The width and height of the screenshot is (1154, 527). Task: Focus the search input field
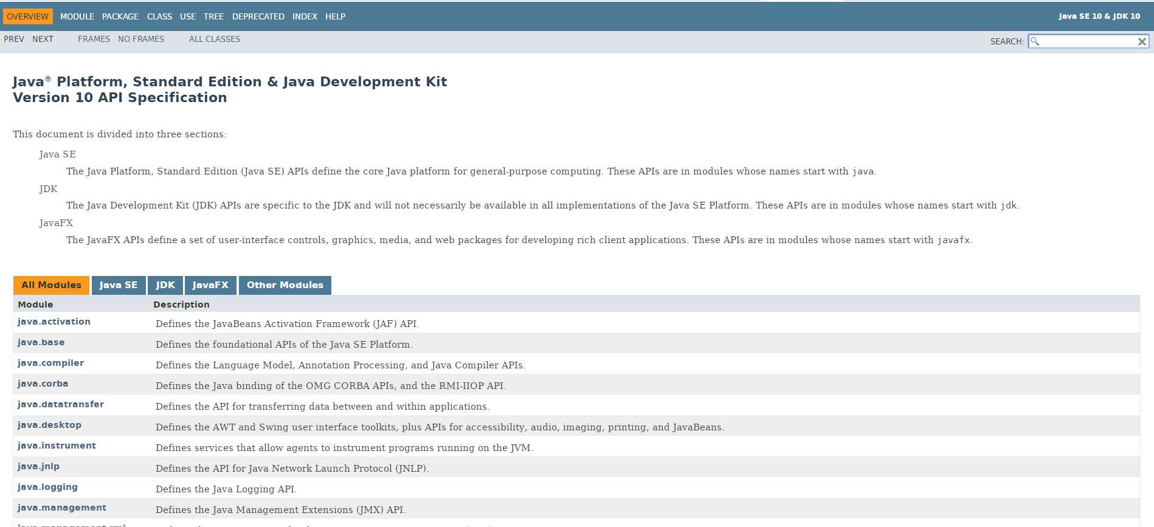pyautogui.click(x=1088, y=41)
